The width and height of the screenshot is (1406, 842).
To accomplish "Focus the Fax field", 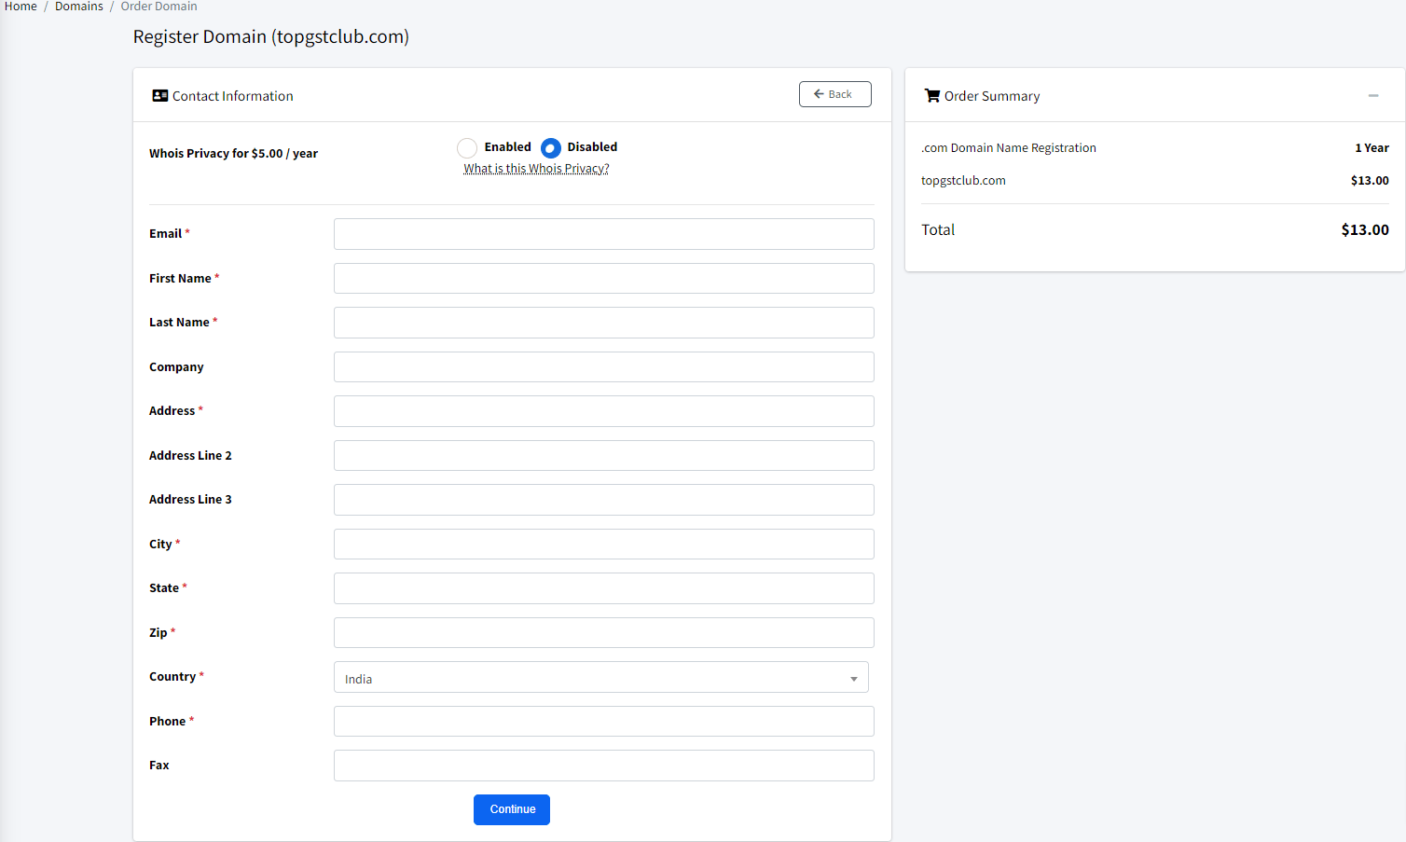I will point(603,765).
